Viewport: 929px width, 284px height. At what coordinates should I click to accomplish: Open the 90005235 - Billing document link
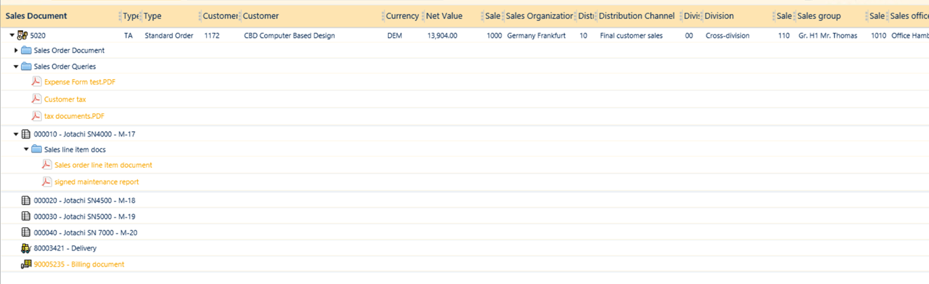[x=78, y=264]
